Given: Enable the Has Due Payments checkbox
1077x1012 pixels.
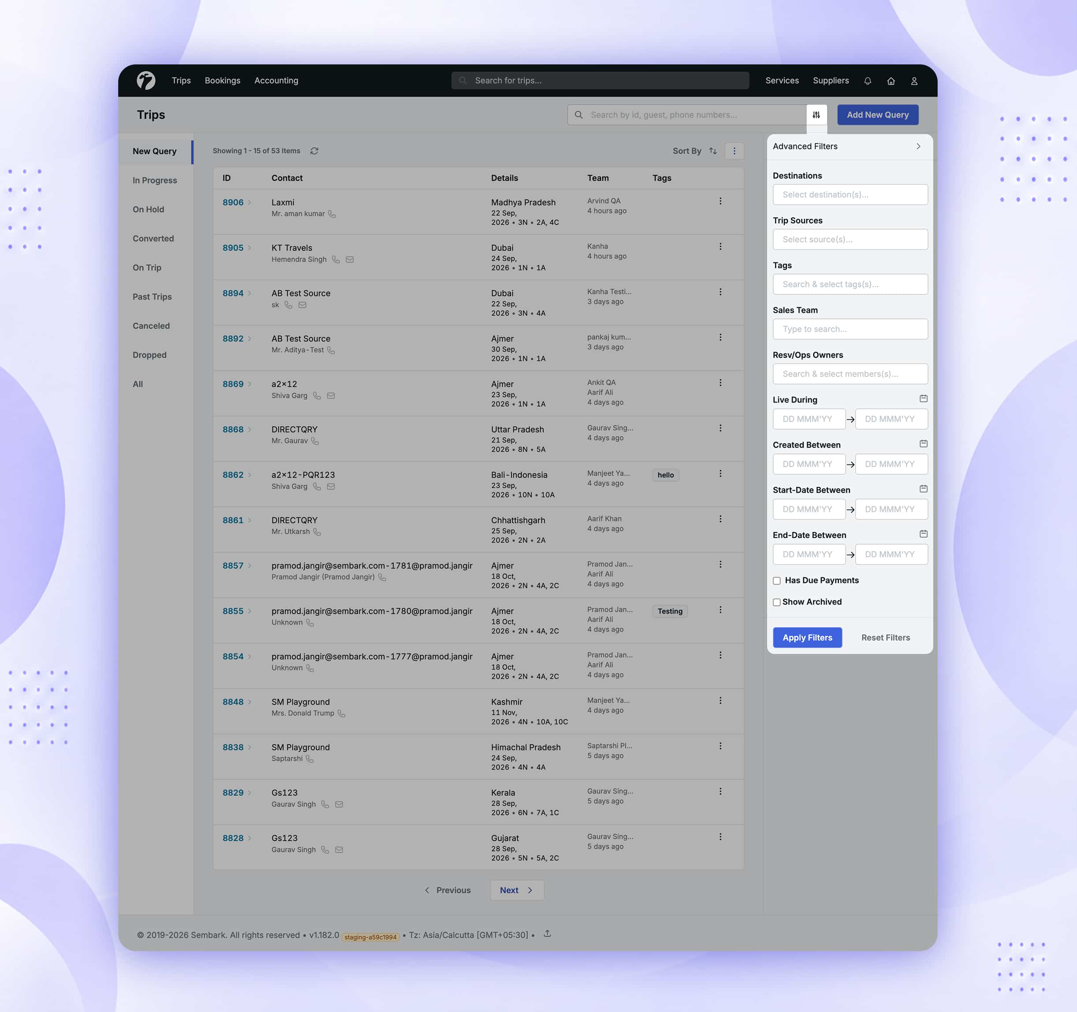Looking at the screenshot, I should point(777,581).
